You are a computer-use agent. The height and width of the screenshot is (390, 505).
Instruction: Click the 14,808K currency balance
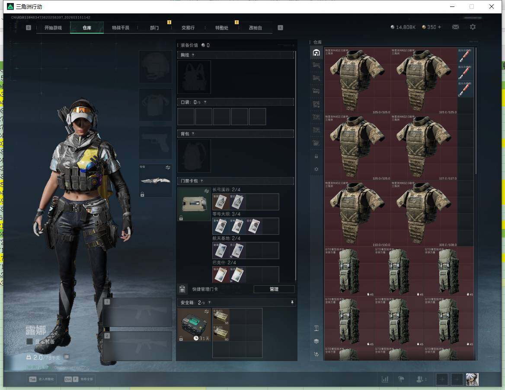[x=403, y=27]
